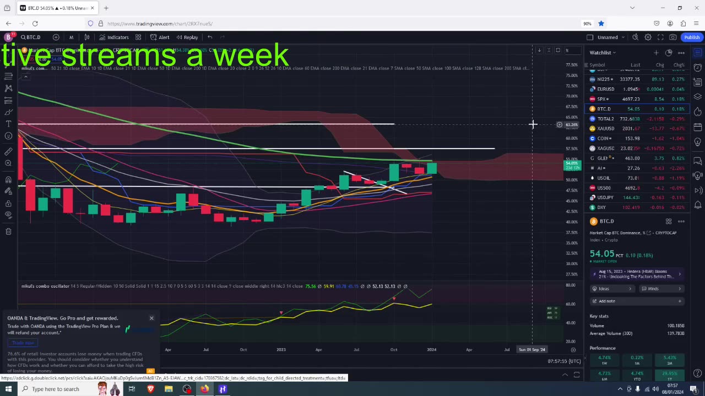Close the OANDA promotion popup
705x396 pixels.
[151, 318]
